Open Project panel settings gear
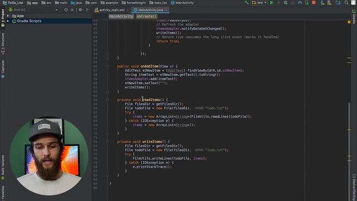Viewport: 357px width, 201px height. coord(80,10)
